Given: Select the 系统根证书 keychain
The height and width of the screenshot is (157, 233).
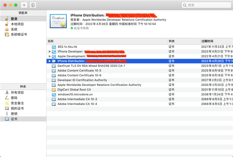Looking at the screenshot, I should click(x=23, y=34).
